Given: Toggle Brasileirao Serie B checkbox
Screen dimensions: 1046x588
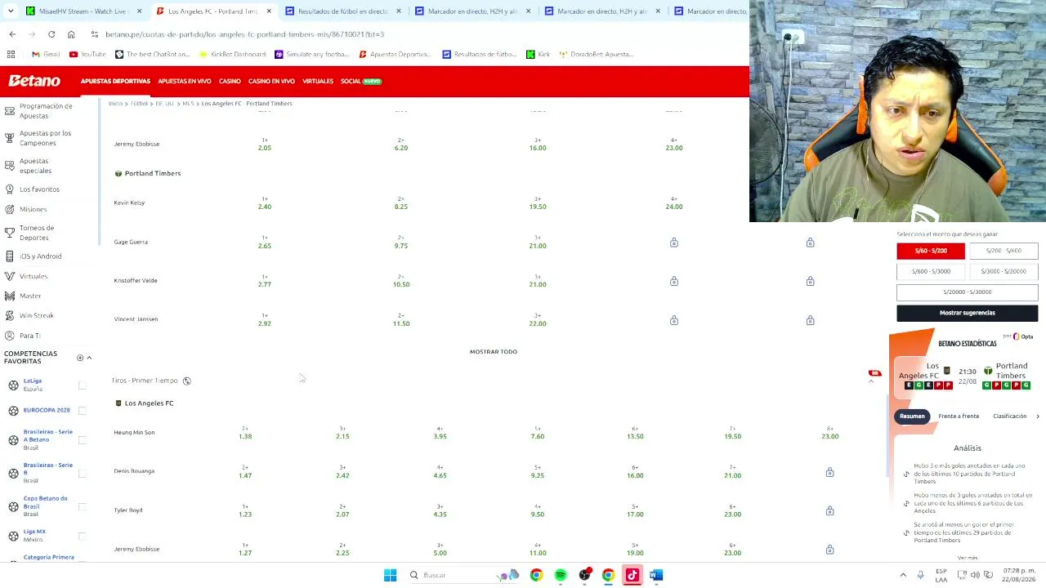Looking at the screenshot, I should coord(82,473).
